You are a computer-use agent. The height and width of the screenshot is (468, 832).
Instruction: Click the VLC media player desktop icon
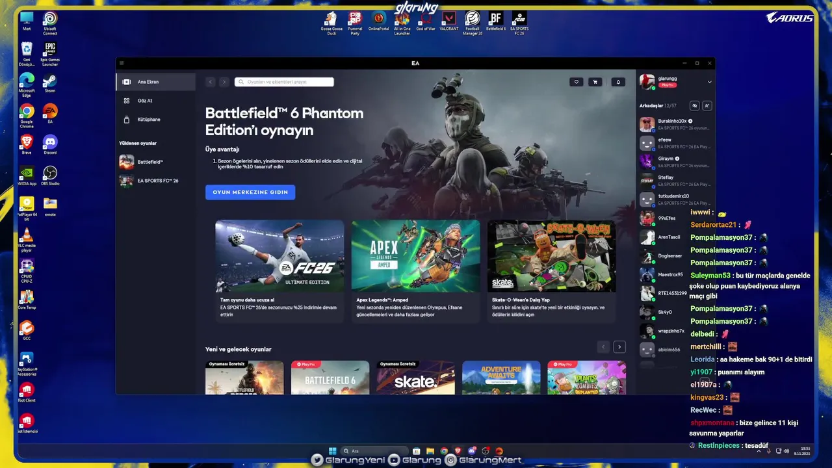[x=27, y=239]
